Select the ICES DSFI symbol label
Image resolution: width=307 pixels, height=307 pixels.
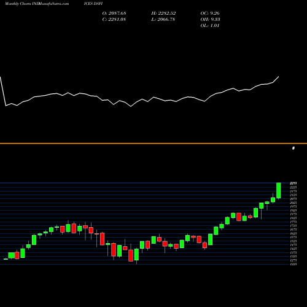pos(93,4)
